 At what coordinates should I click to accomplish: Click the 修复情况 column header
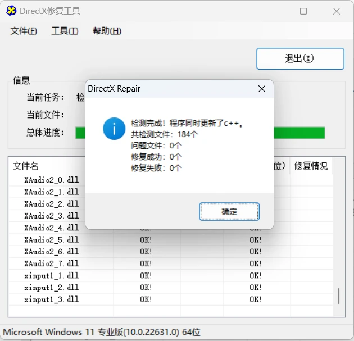311,166
